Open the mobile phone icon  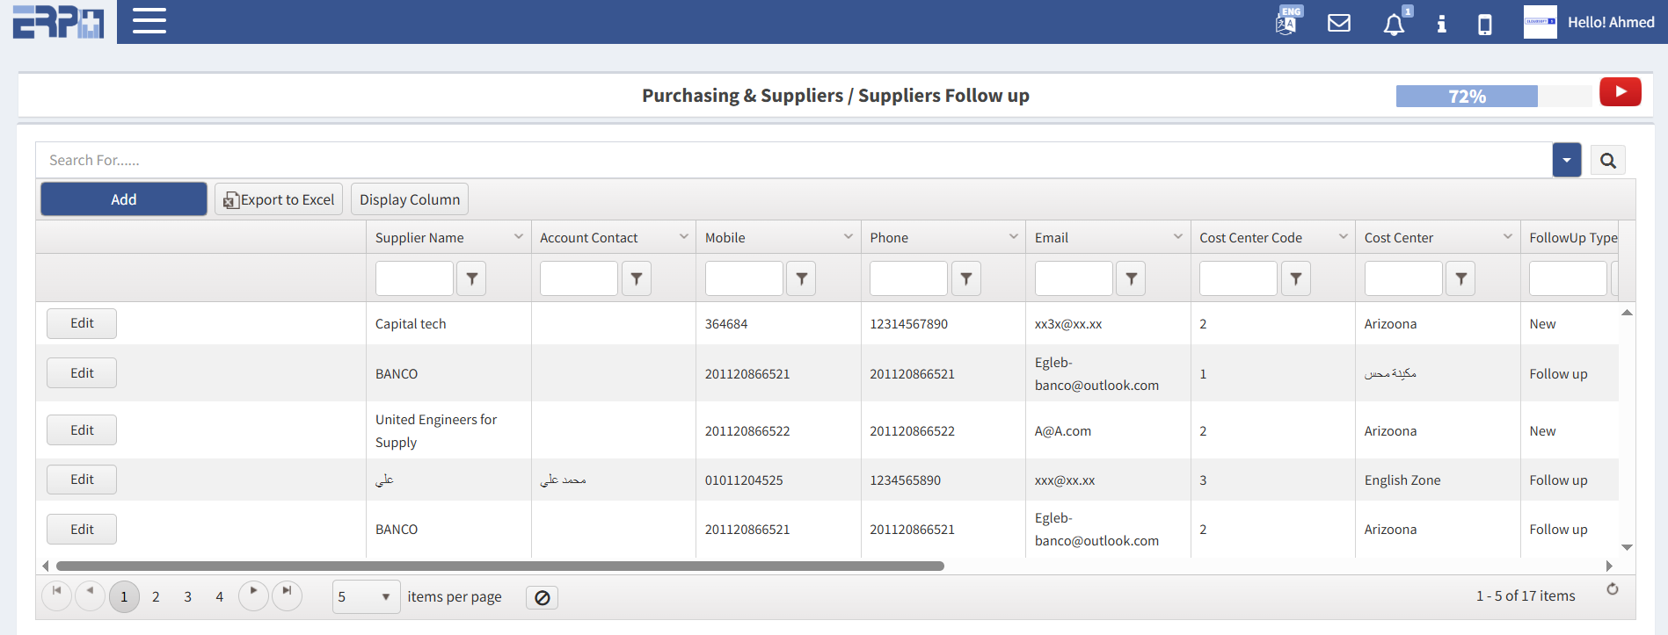pyautogui.click(x=1485, y=24)
